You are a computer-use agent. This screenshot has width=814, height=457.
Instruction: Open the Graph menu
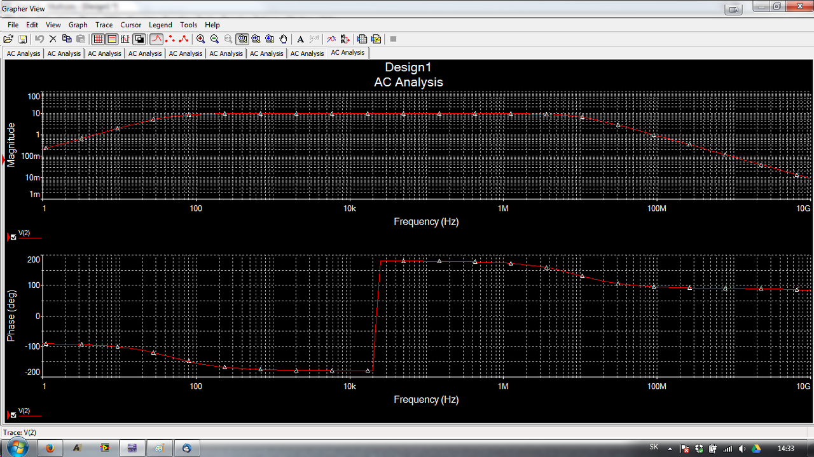pos(78,25)
